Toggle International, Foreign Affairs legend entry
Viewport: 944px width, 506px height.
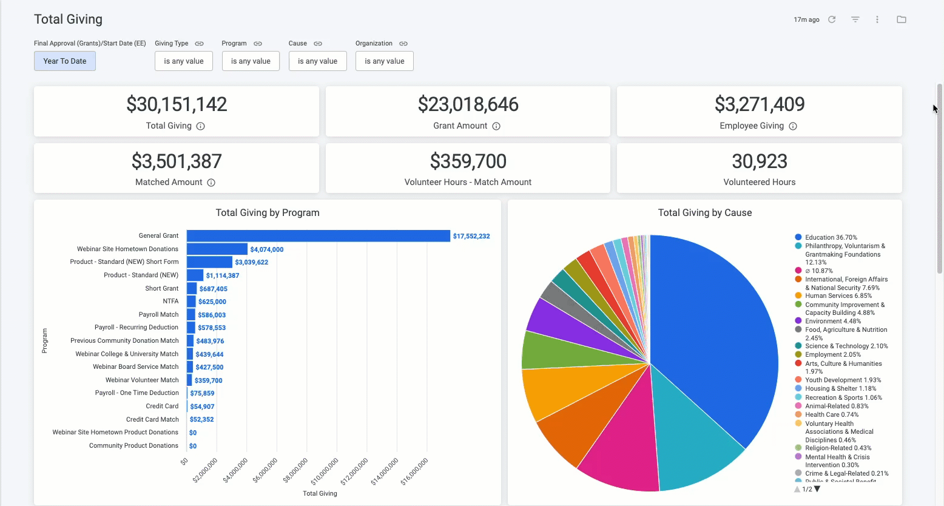coord(841,283)
